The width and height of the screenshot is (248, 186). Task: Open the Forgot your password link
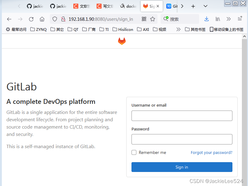pos(212,152)
